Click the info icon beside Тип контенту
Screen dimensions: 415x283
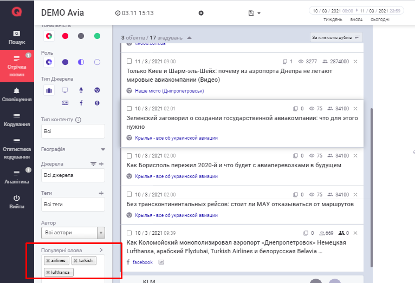pyautogui.click(x=78, y=120)
